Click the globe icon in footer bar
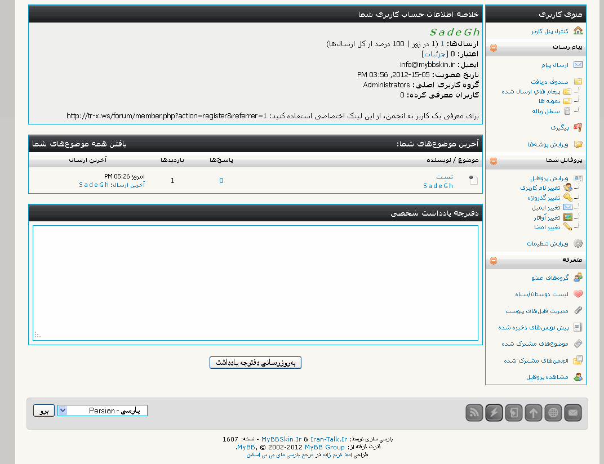The width and height of the screenshot is (604, 464). 553,413
